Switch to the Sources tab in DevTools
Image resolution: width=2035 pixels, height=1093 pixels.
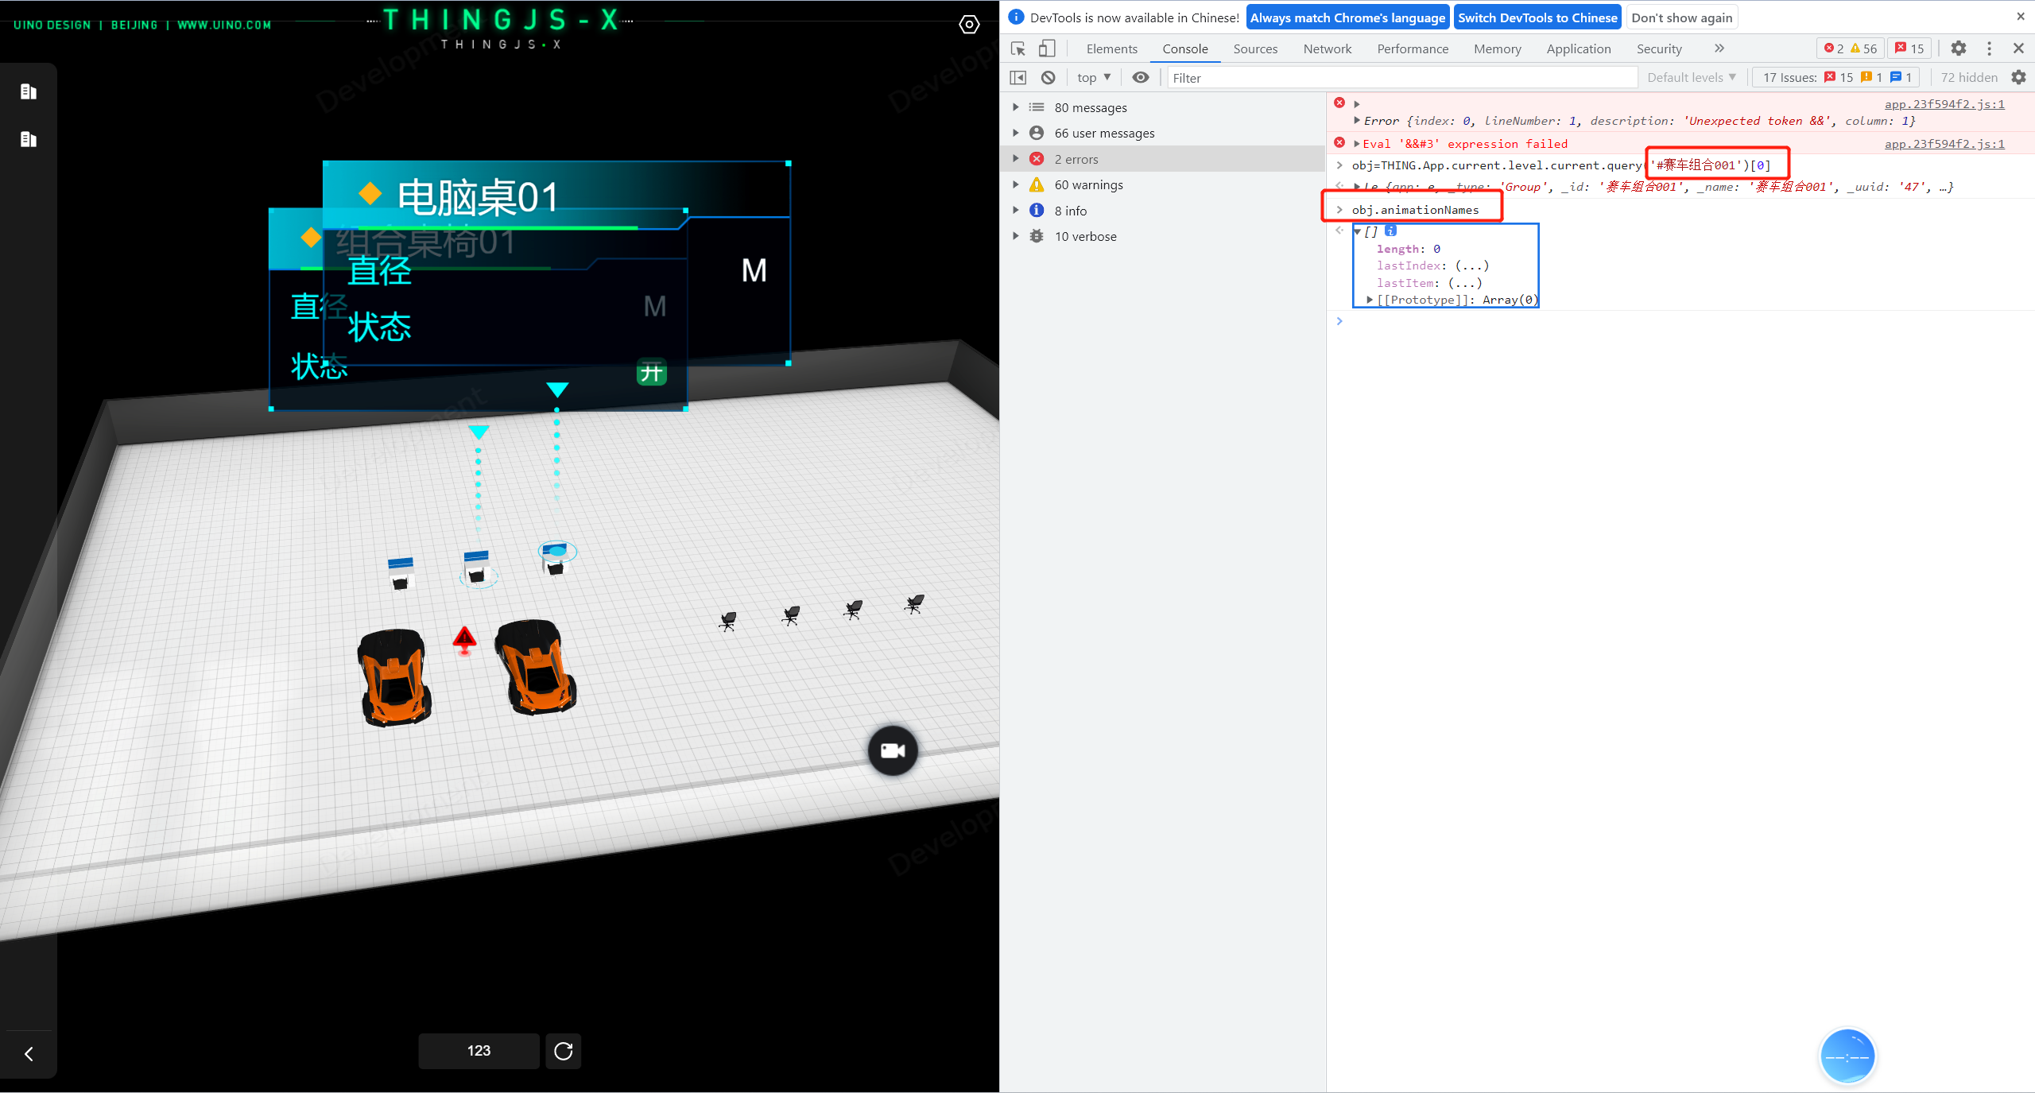pyautogui.click(x=1254, y=48)
